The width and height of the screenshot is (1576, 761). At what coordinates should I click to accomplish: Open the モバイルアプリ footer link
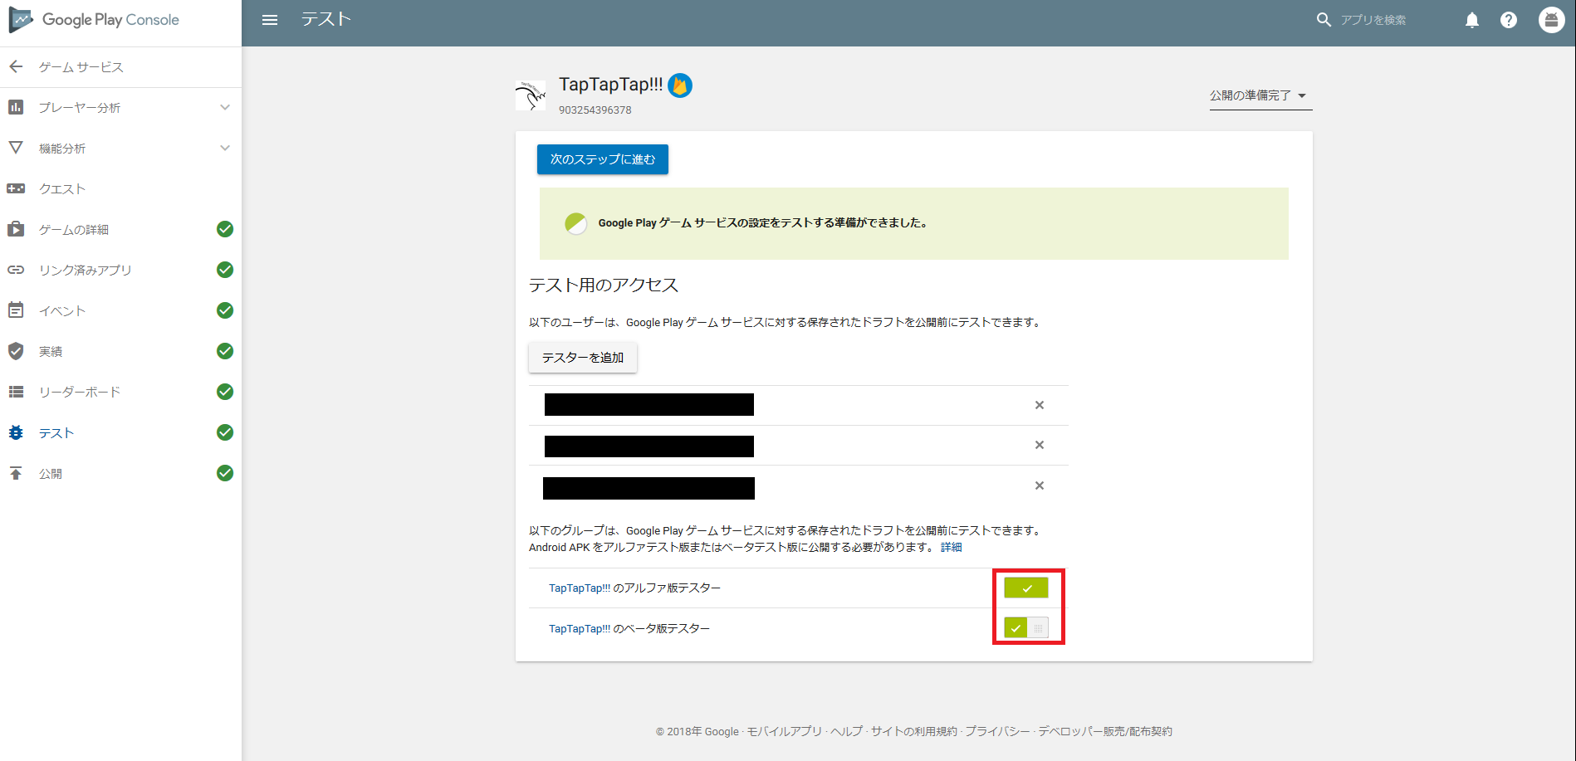(784, 731)
